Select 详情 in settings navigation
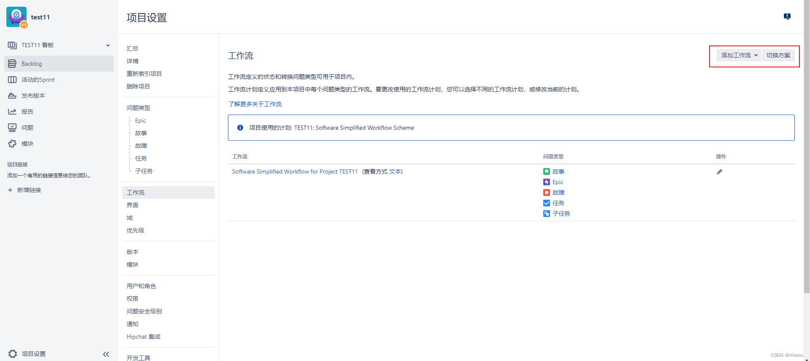 pos(133,61)
